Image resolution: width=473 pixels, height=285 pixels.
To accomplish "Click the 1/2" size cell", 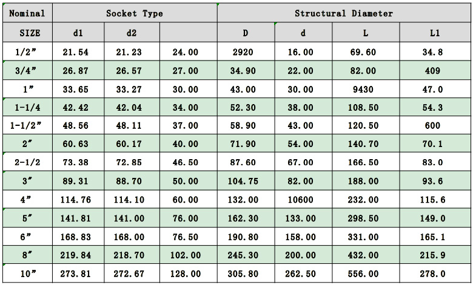I will [27, 52].
